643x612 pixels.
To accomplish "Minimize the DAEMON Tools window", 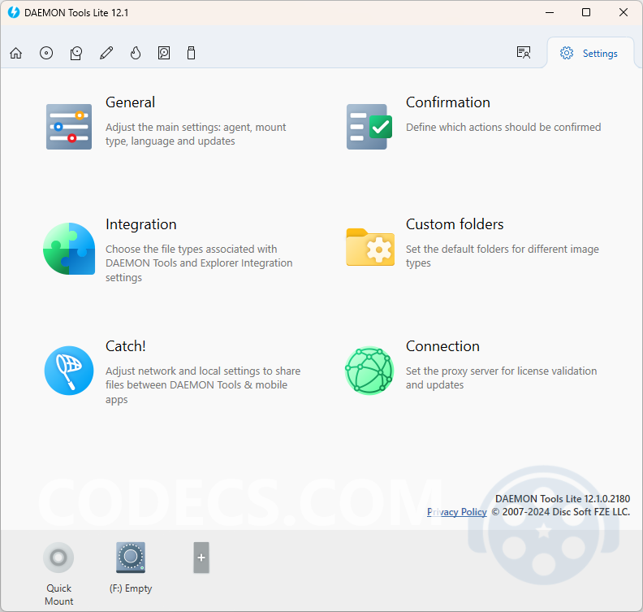I will [x=550, y=12].
